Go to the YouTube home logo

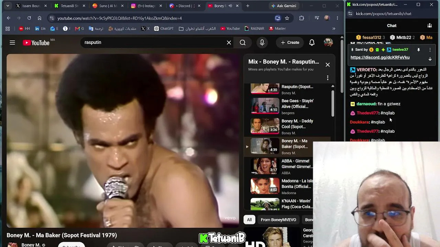click(36, 43)
